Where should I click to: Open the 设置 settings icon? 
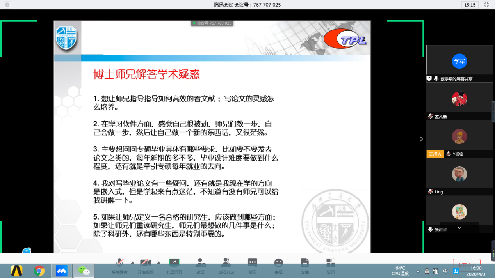pos(331,263)
